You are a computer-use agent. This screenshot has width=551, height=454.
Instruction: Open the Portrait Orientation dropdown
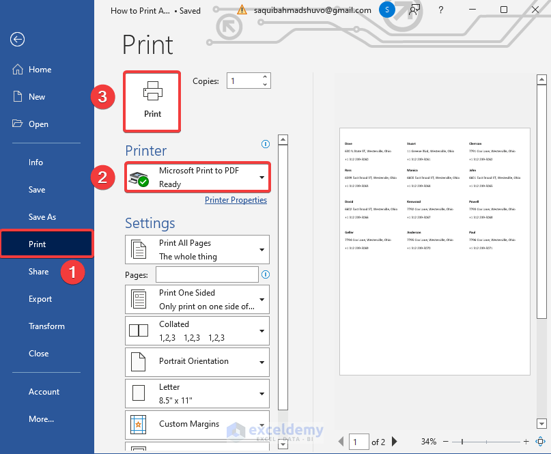coord(197,362)
